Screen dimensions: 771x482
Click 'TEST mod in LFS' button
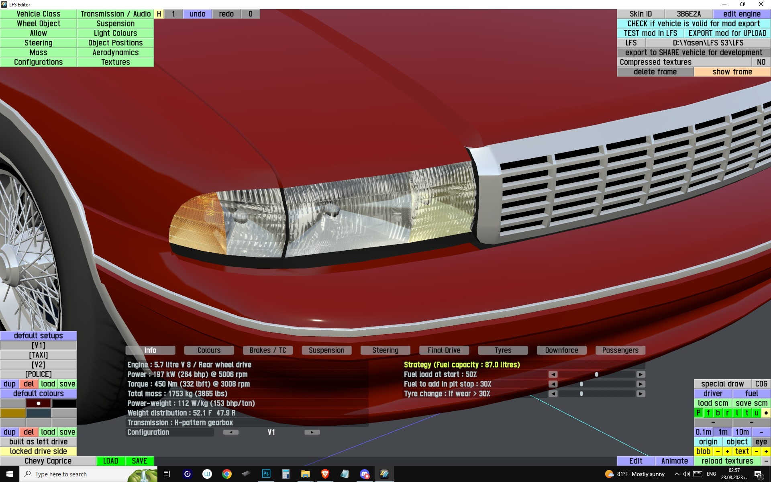(650, 33)
